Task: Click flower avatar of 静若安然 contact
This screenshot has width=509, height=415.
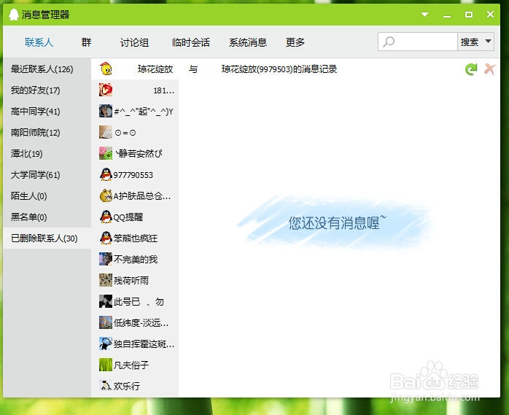Action: [106, 153]
